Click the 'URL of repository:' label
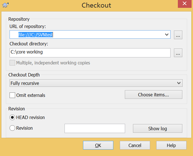Viewport: 193px width, 156px height. [28, 26]
